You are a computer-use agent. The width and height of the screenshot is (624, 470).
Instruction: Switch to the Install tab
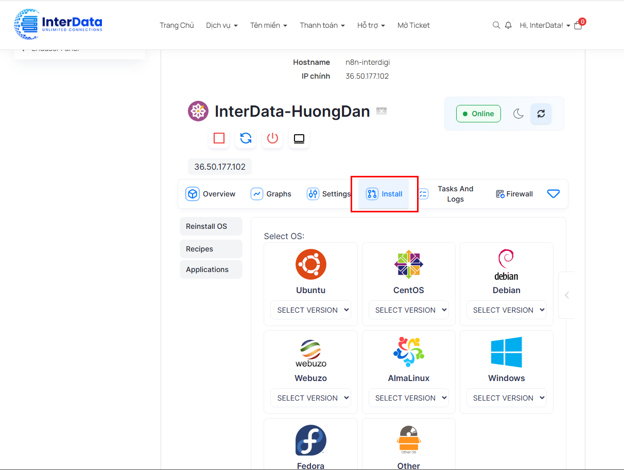(384, 194)
